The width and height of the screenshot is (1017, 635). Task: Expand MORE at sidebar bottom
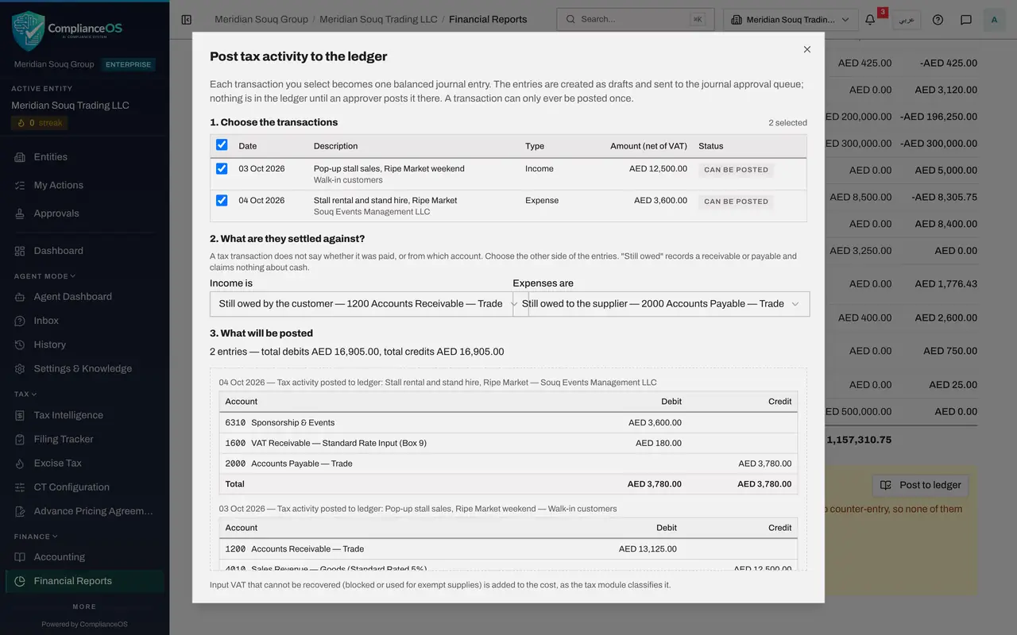click(x=84, y=606)
